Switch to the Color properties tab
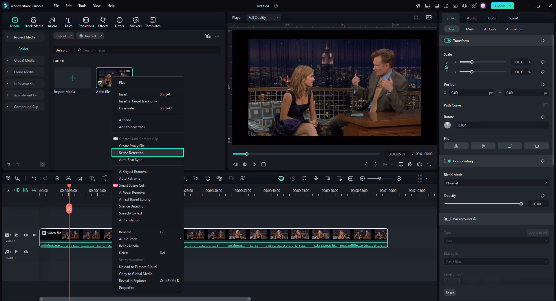Screen dimensions: 556x301 (x=492, y=18)
